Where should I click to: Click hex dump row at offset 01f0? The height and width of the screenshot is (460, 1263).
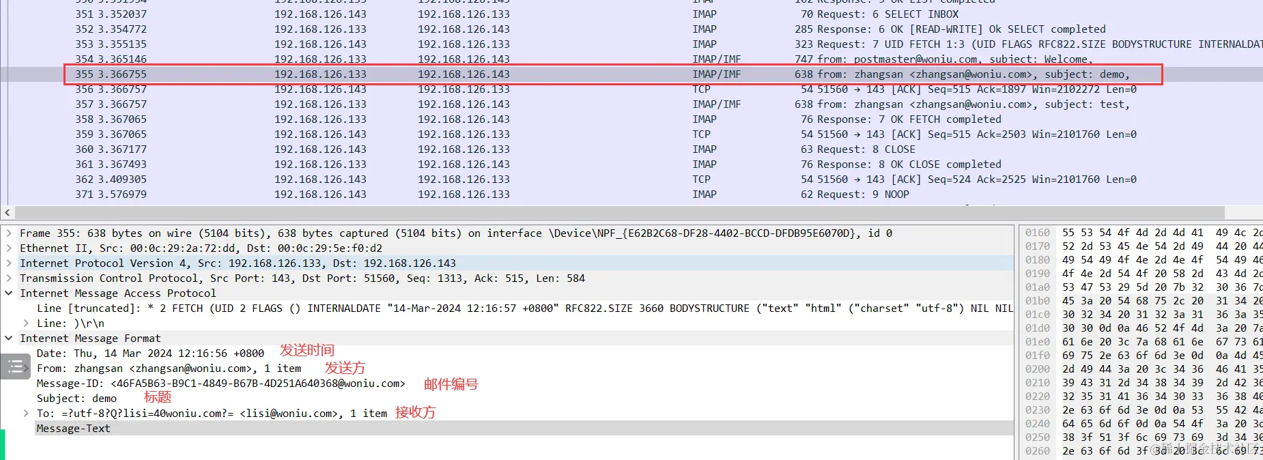[x=1144, y=356]
